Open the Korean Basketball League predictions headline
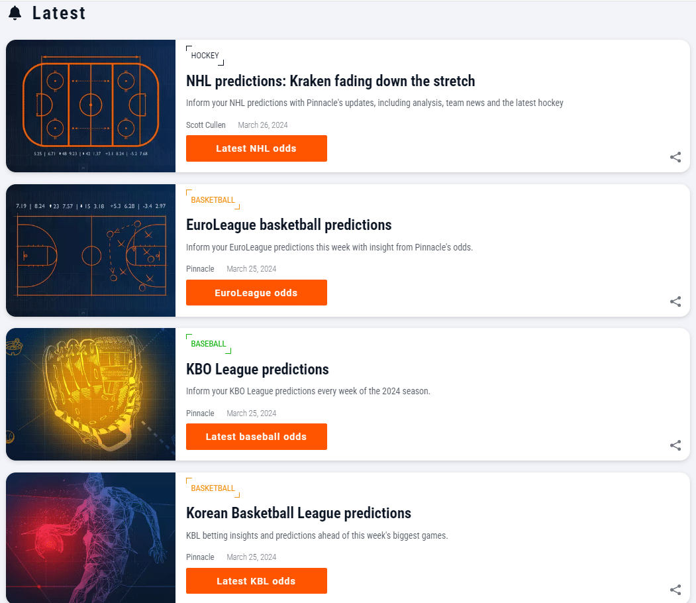Screen dimensions: 696x603 click(x=298, y=513)
